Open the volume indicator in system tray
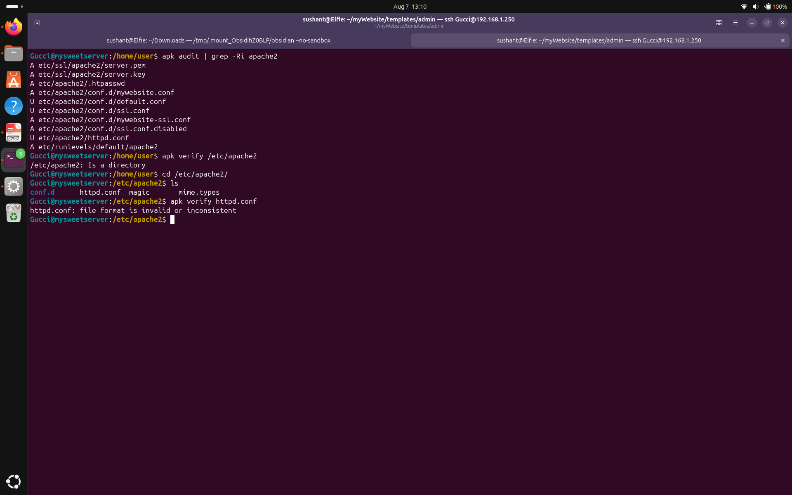Screen dimensions: 792x495 click(755, 7)
